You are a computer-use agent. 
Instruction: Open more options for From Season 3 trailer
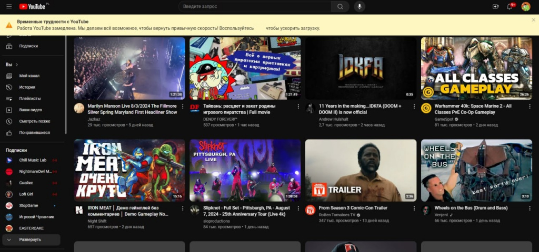414,208
